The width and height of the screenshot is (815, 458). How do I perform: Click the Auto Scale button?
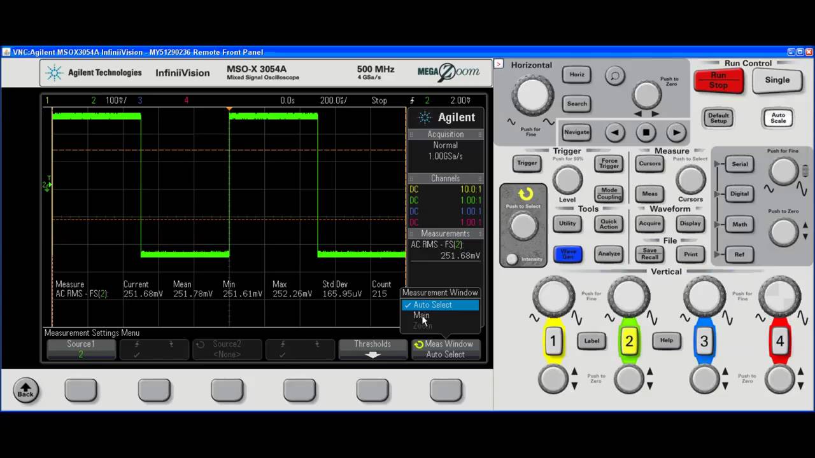click(x=778, y=118)
